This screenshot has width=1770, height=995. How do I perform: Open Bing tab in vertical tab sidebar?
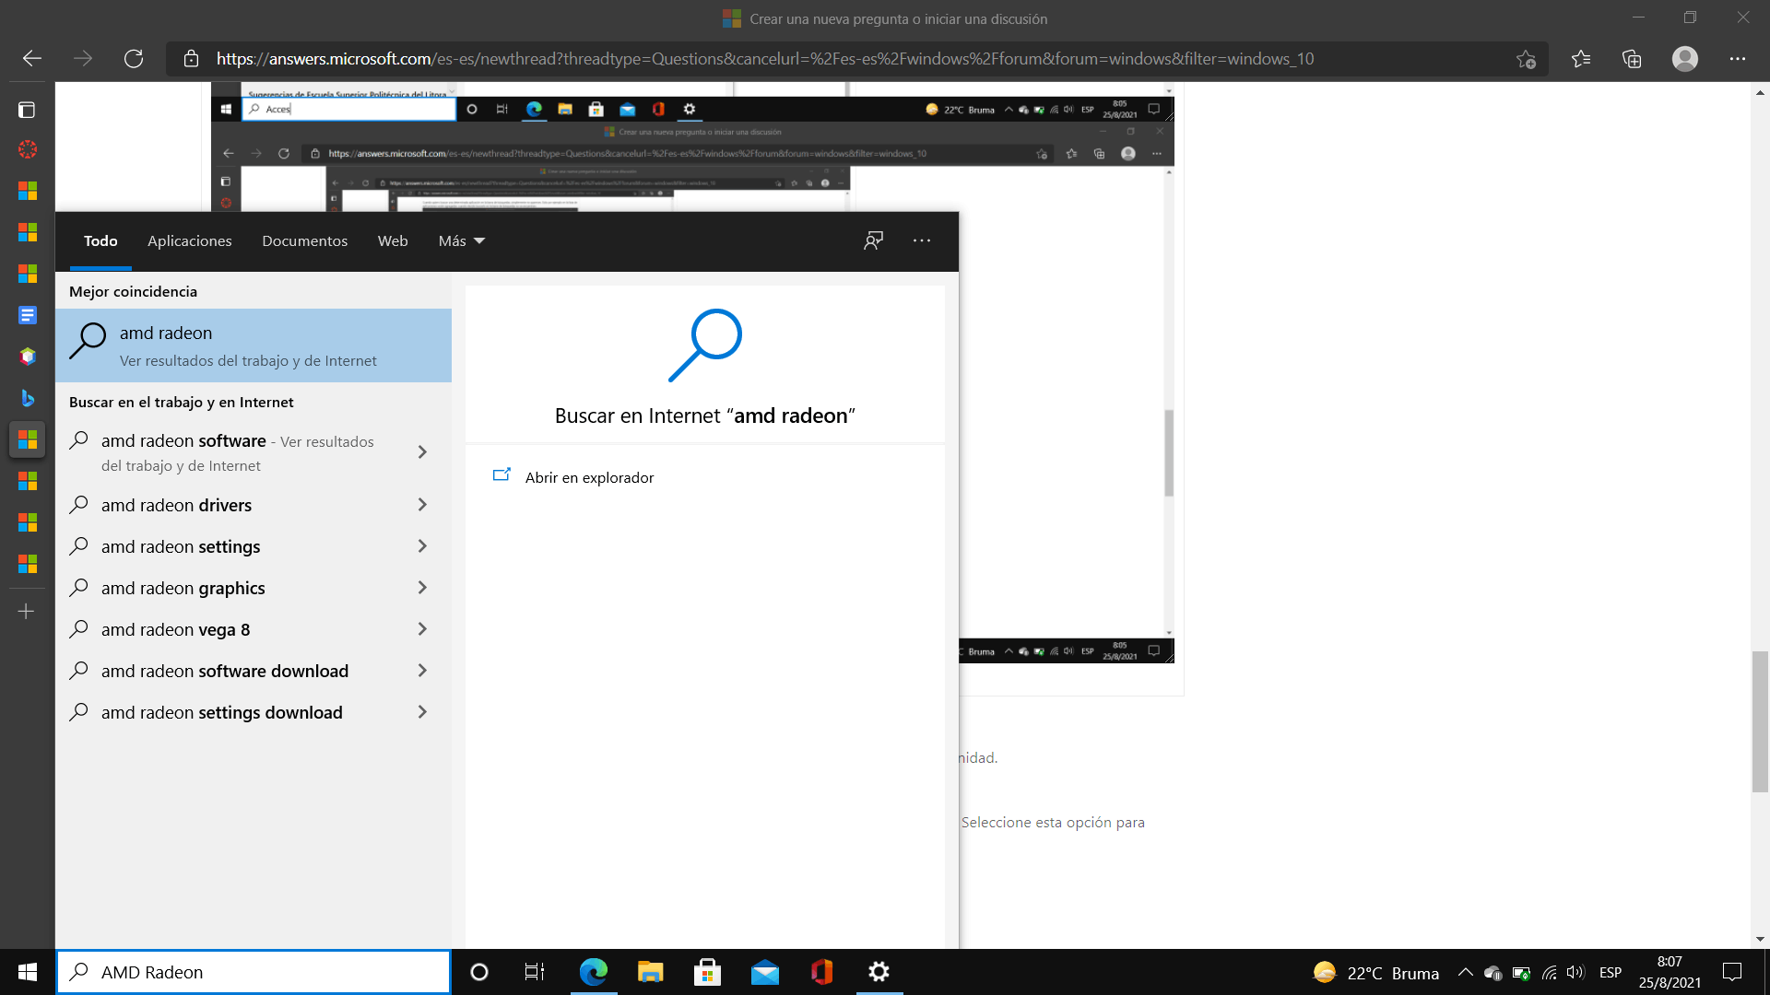click(28, 398)
